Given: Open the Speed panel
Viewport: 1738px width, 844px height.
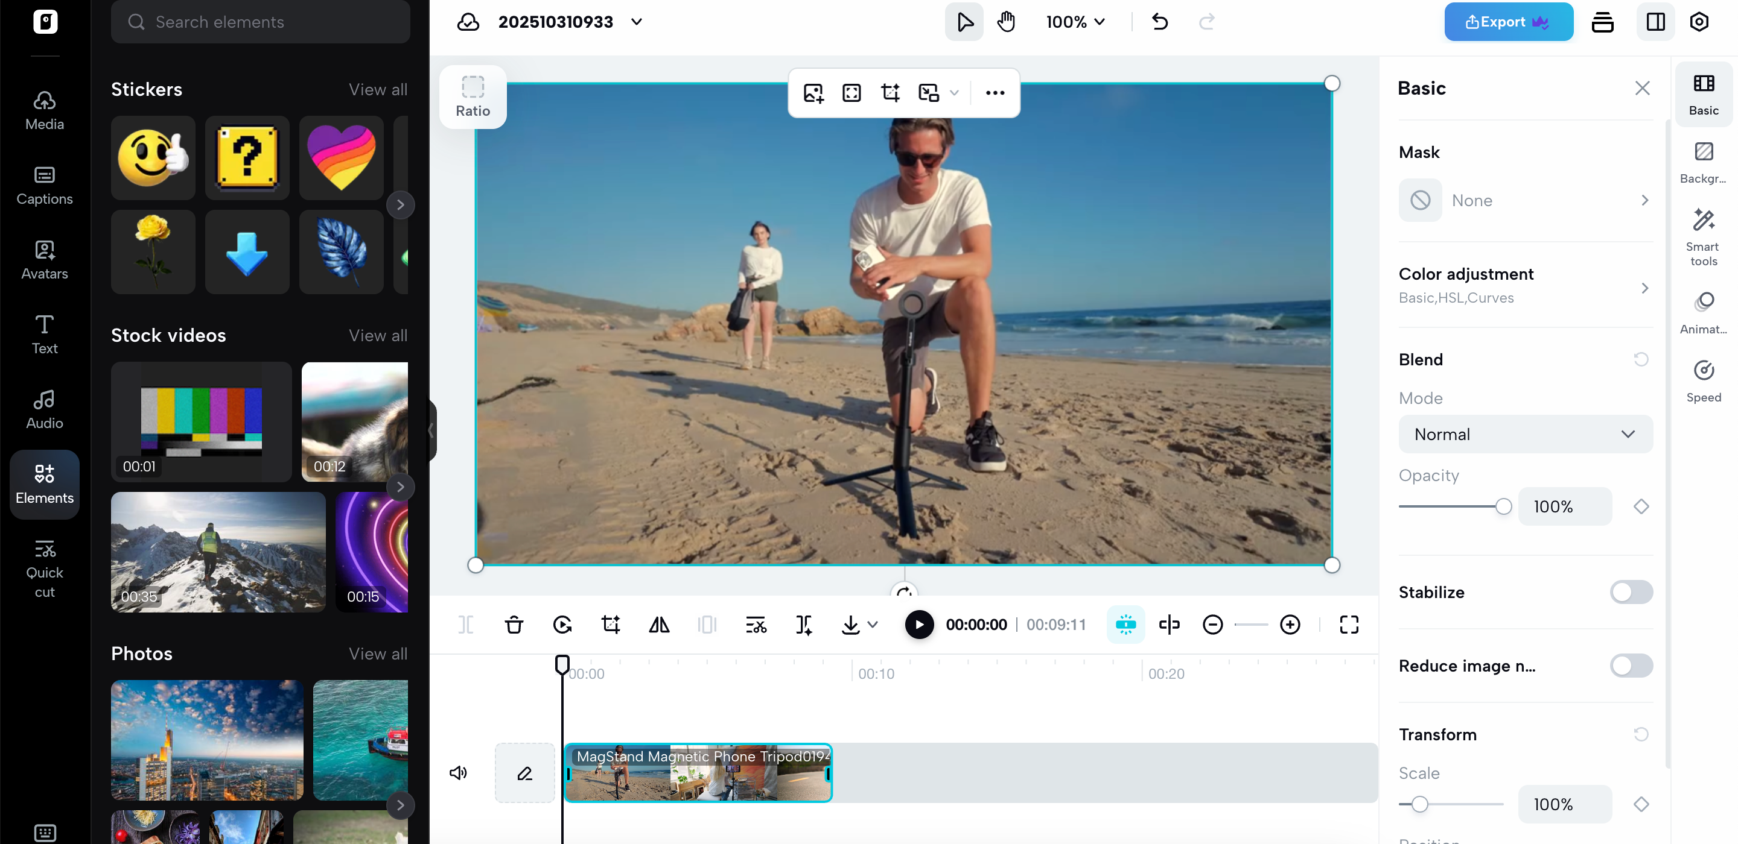Looking at the screenshot, I should (x=1703, y=380).
